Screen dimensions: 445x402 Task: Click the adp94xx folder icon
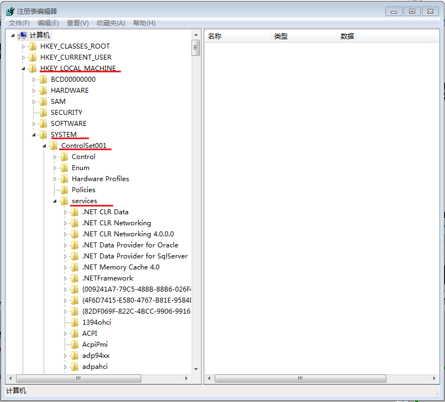point(75,356)
